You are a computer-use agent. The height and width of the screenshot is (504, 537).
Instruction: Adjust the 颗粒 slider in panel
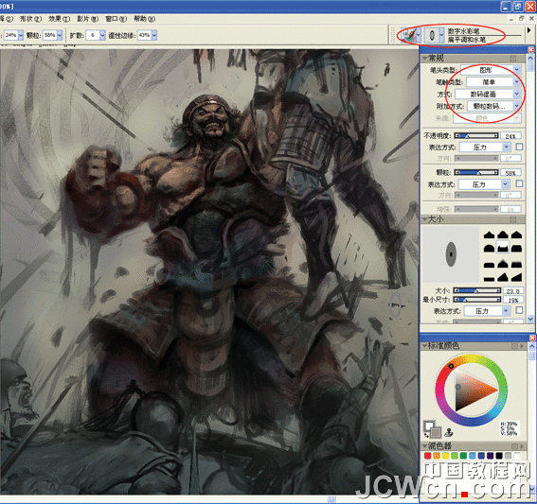(x=476, y=172)
